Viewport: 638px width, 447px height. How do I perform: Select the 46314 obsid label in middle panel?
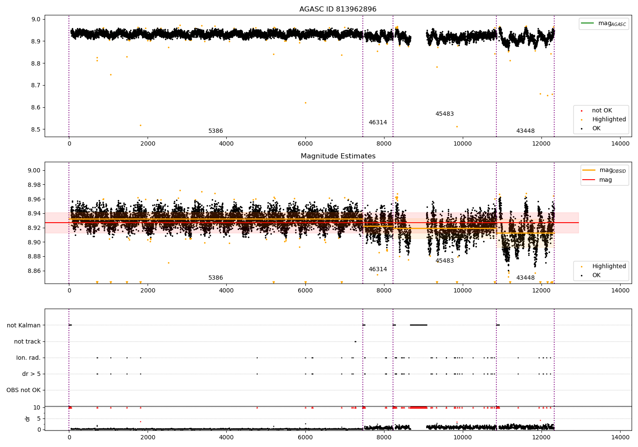click(x=378, y=269)
